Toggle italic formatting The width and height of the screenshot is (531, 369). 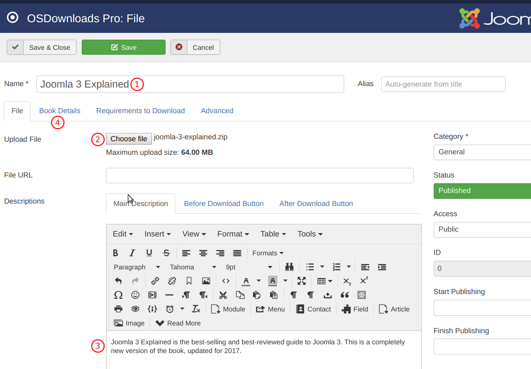[x=132, y=252]
